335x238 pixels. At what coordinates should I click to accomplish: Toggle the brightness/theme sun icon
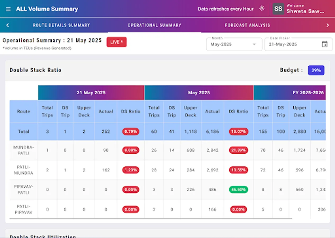click(261, 8)
